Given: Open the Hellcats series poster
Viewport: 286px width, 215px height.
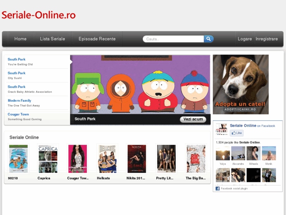Looking at the screenshot, I should [x=107, y=159].
